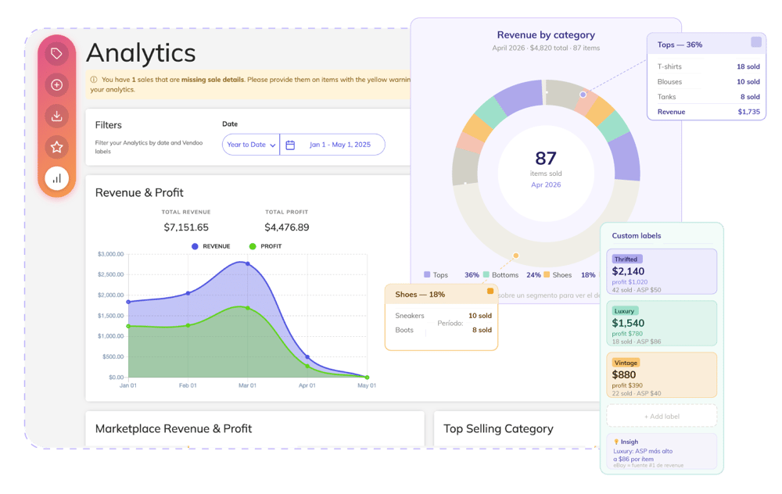Expand the Year to Date dropdown

pyautogui.click(x=251, y=145)
